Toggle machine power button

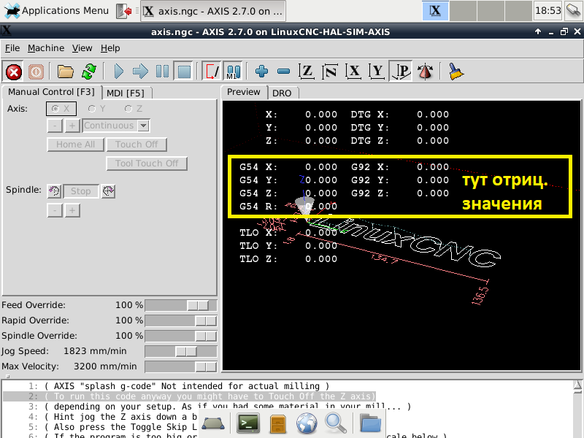pyautogui.click(x=36, y=71)
